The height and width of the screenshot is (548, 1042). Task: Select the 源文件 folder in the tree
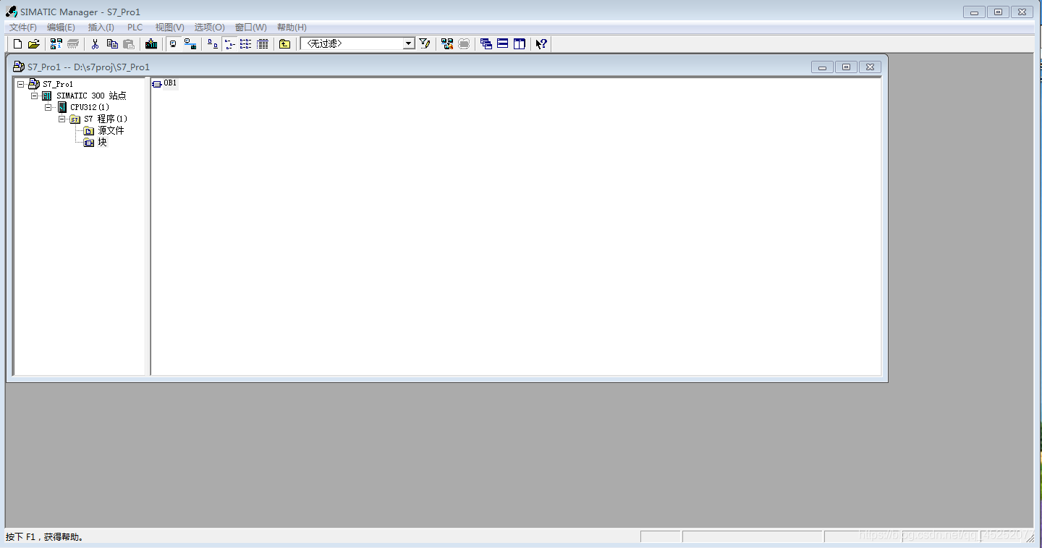pos(111,130)
